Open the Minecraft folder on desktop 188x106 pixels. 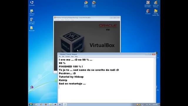pyautogui.click(x=32, y=29)
